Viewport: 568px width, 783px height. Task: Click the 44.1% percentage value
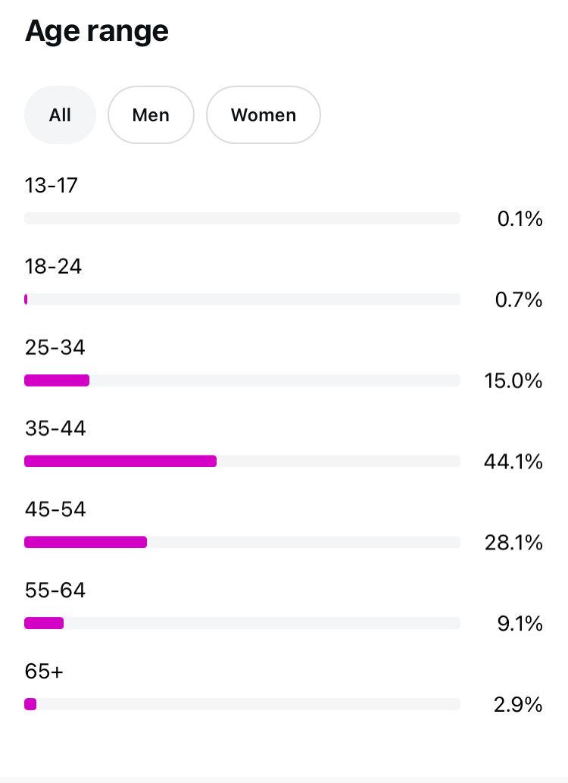tap(513, 462)
